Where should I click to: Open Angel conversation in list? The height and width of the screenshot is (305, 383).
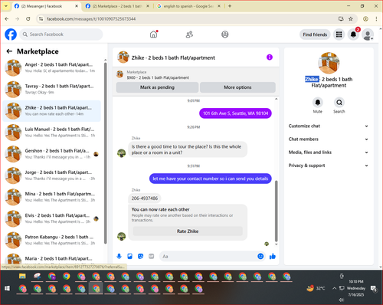click(x=52, y=67)
